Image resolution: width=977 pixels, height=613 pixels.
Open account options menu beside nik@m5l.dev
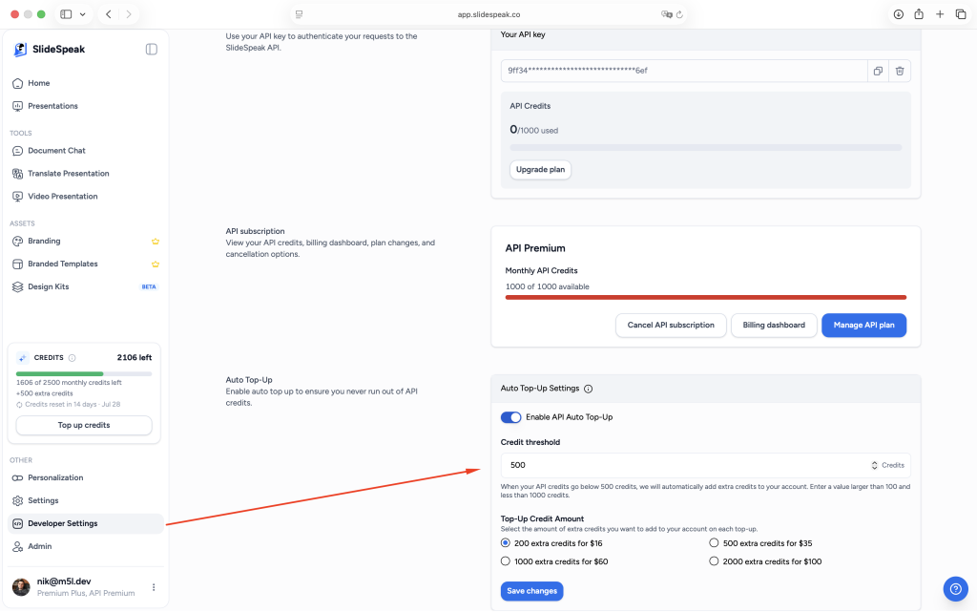click(154, 587)
